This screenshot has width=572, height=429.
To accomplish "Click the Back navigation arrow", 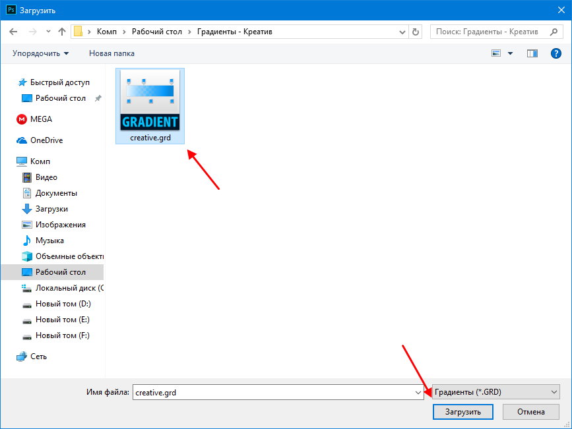I will 13,32.
